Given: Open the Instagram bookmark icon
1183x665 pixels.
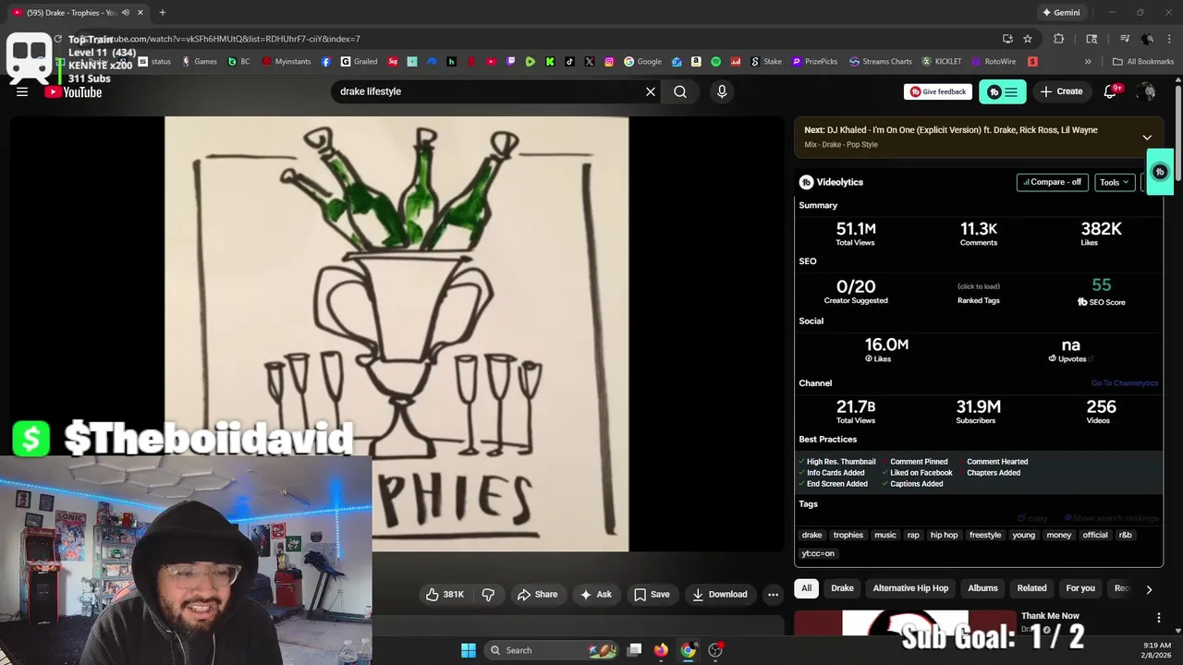Looking at the screenshot, I should pyautogui.click(x=609, y=62).
